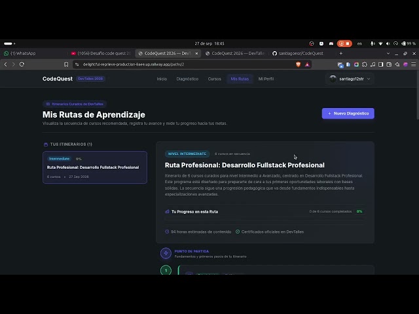Open the Brave wallet icon in toolbar
419x314 pixels.
389,64
